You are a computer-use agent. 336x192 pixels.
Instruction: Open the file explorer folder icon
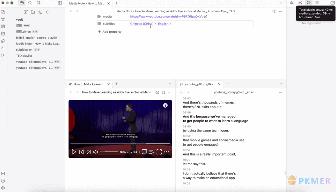pos(22,3)
